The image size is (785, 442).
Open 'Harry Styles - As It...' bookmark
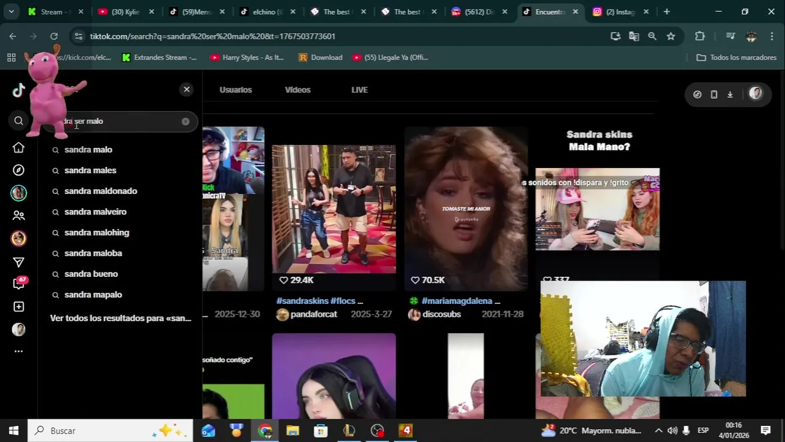coord(247,57)
